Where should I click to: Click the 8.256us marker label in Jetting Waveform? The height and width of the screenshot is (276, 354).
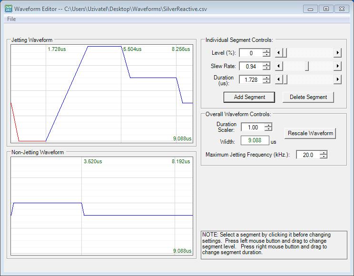[181, 49]
